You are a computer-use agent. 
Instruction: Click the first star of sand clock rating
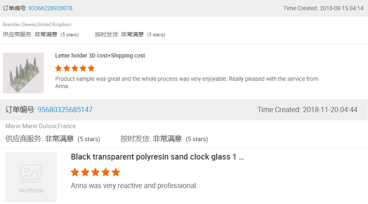click(x=75, y=172)
